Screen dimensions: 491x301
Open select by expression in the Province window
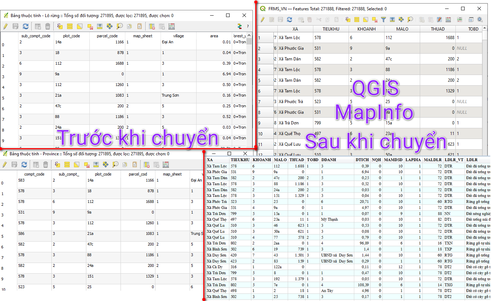57,164
